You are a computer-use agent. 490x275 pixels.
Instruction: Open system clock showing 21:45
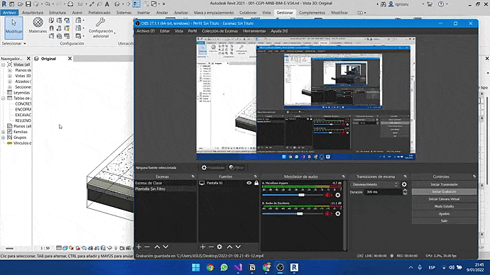coord(475,267)
